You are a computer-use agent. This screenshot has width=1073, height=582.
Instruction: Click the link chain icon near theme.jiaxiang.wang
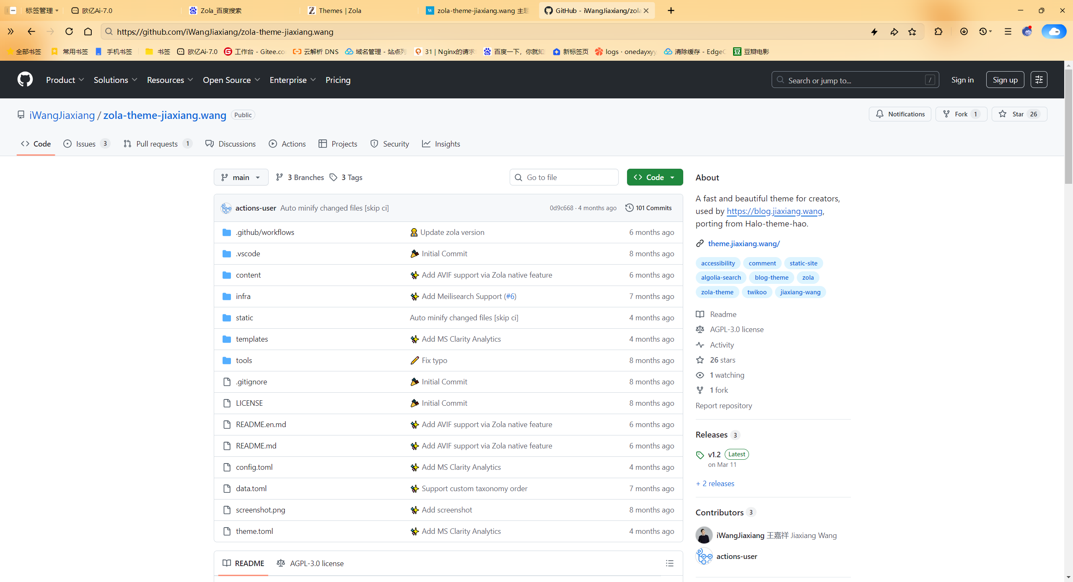point(700,243)
